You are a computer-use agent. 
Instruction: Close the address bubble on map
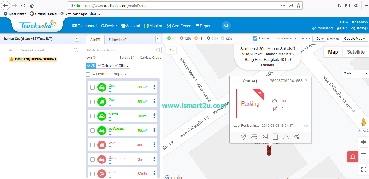click(294, 47)
